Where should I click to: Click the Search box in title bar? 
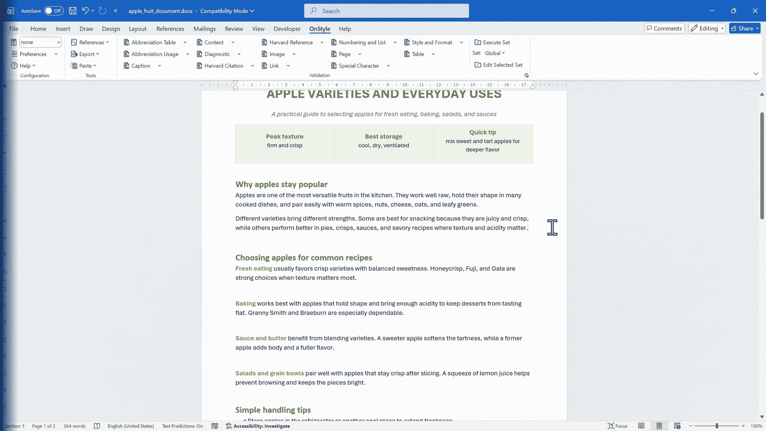click(386, 11)
